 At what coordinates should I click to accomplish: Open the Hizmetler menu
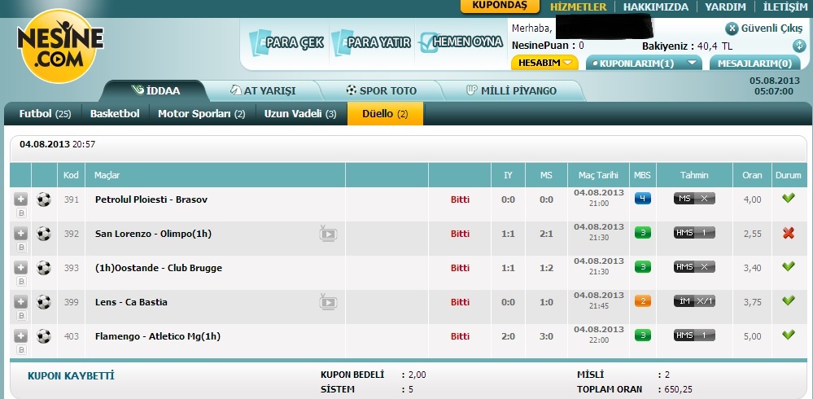(578, 7)
